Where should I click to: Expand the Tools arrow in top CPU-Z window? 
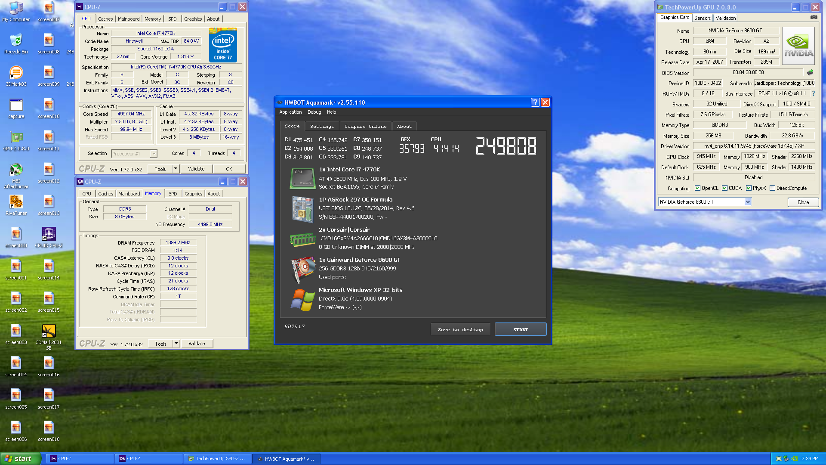[x=176, y=169]
